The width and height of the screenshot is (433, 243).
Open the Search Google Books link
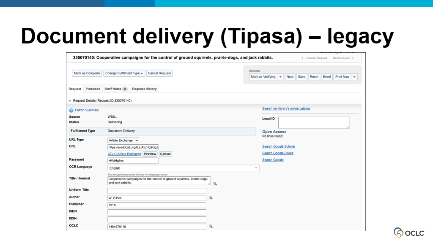(278, 153)
